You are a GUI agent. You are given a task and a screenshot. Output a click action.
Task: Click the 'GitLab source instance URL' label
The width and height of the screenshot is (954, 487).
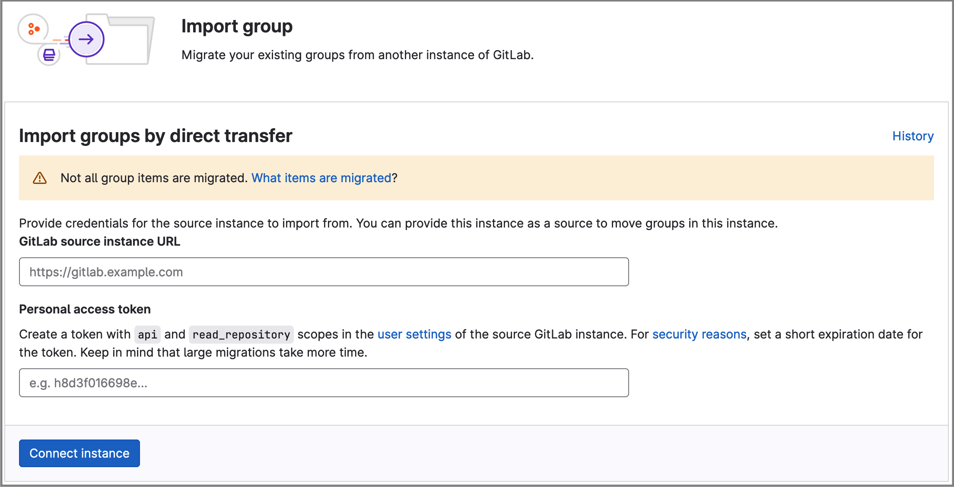tap(100, 241)
